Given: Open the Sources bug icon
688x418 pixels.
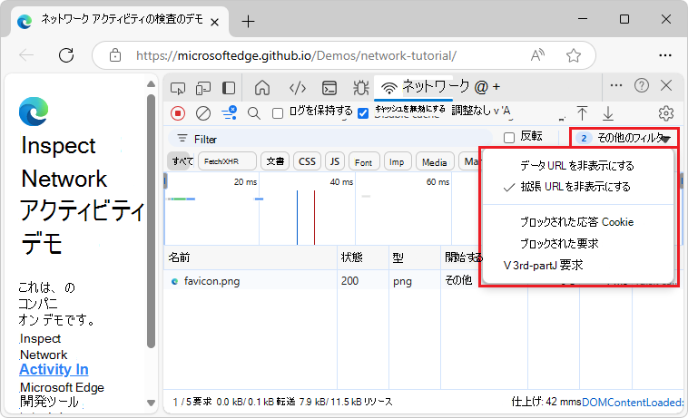Looking at the screenshot, I should tap(361, 88).
